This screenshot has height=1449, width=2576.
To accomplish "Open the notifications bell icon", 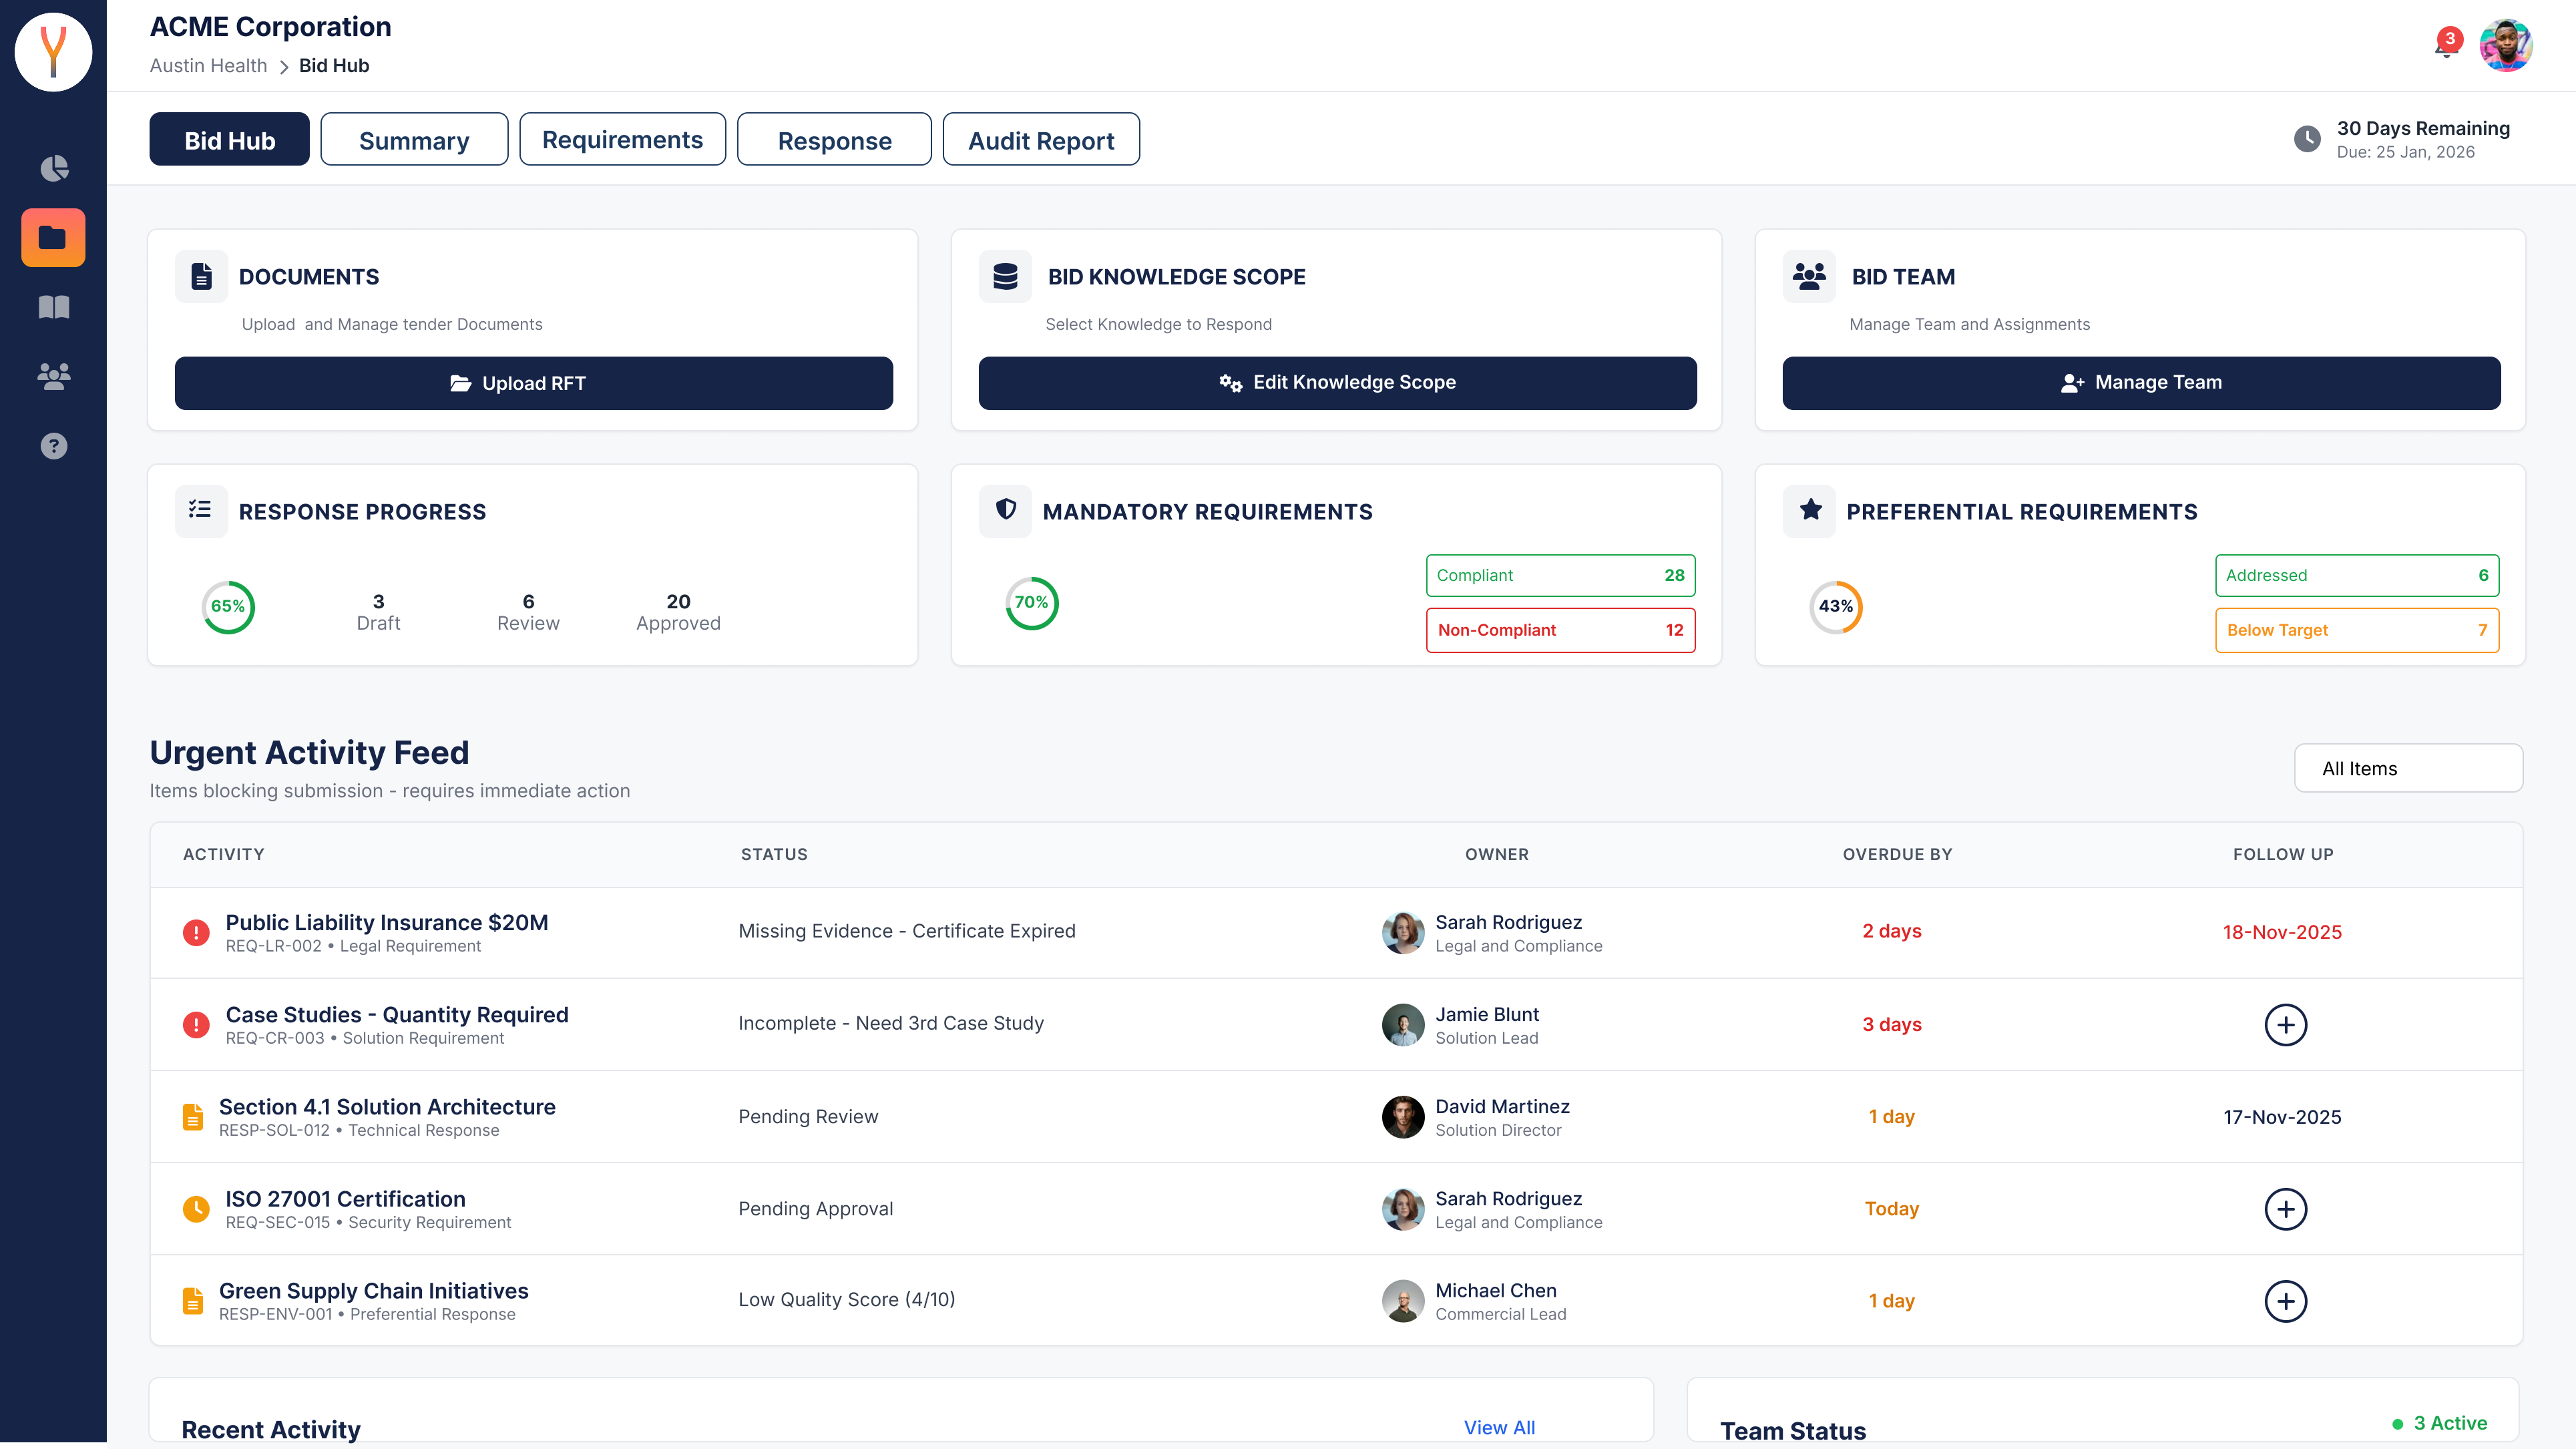I will [x=2446, y=46].
